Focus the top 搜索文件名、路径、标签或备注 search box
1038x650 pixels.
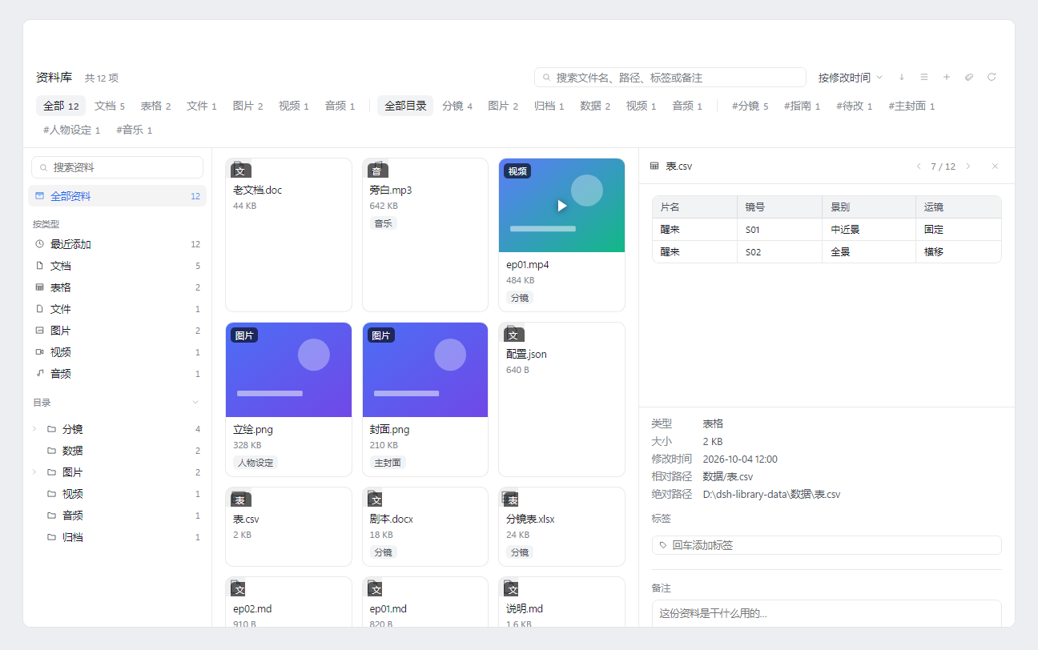click(670, 78)
